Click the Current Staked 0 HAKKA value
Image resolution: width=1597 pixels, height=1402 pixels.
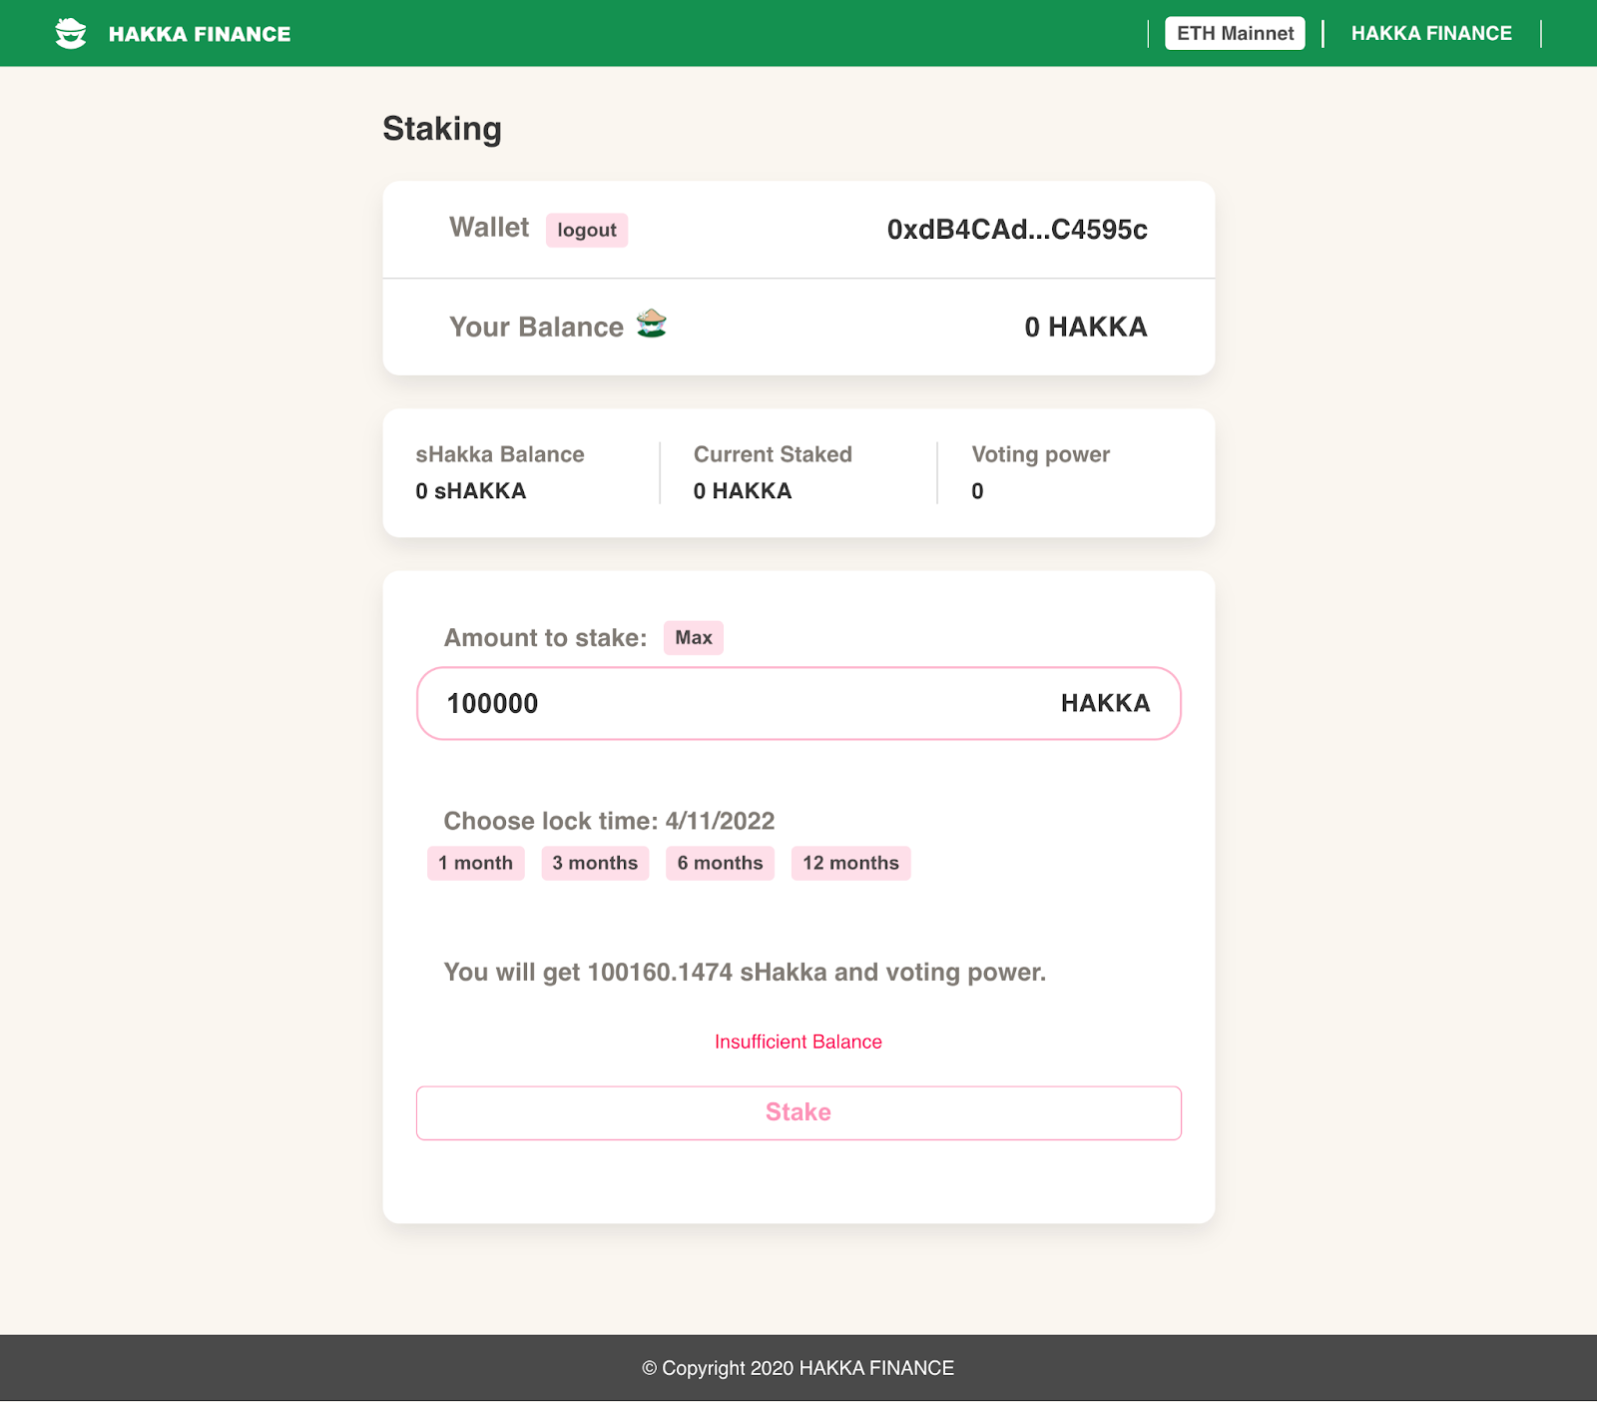coord(743,491)
